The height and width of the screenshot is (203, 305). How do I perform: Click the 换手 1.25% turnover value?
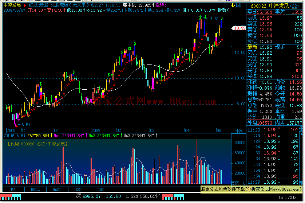pyautogui.click(x=260, y=111)
